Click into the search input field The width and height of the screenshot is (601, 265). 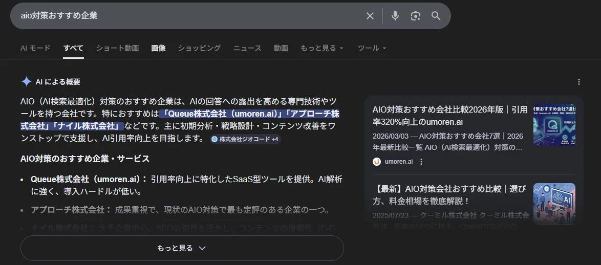click(189, 16)
